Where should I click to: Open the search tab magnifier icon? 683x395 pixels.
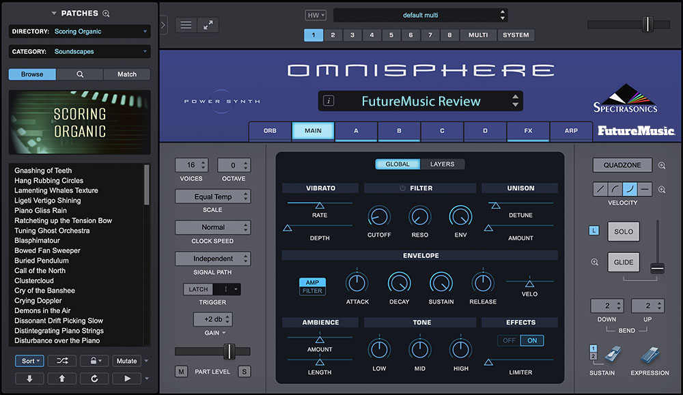pos(80,74)
